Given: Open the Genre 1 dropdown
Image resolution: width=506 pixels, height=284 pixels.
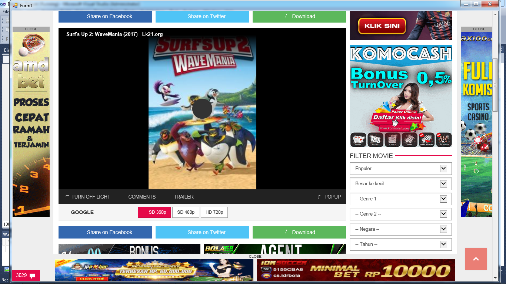Looking at the screenshot, I should tap(401, 199).
